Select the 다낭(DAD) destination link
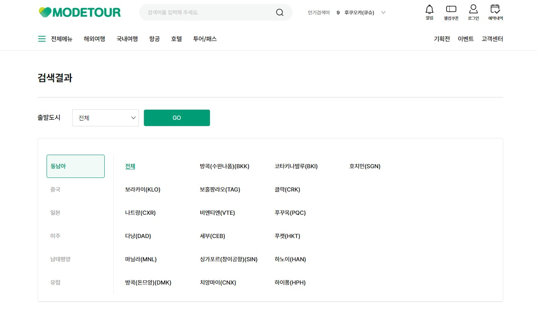 (138, 236)
